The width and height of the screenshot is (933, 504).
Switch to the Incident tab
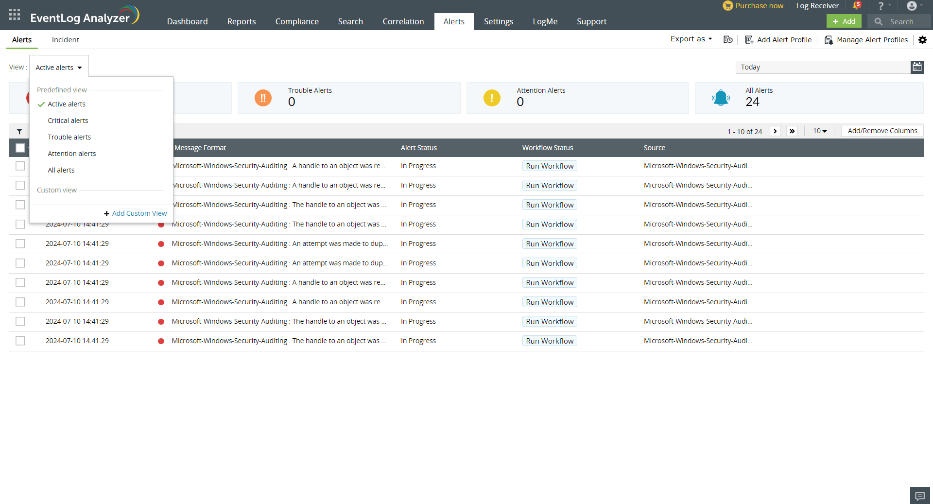tap(65, 40)
